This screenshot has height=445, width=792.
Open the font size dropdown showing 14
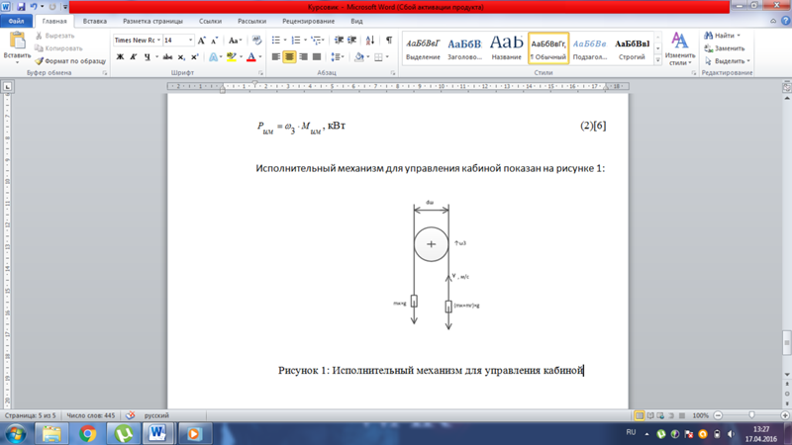(190, 41)
